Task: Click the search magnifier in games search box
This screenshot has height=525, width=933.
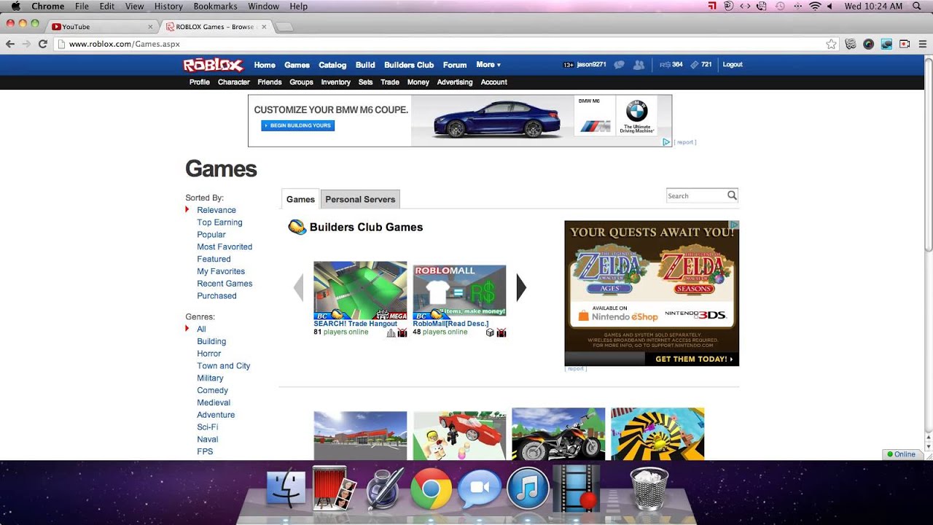Action: point(732,195)
